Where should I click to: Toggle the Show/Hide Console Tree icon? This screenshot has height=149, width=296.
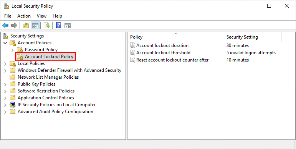pyautogui.click(x=35, y=25)
